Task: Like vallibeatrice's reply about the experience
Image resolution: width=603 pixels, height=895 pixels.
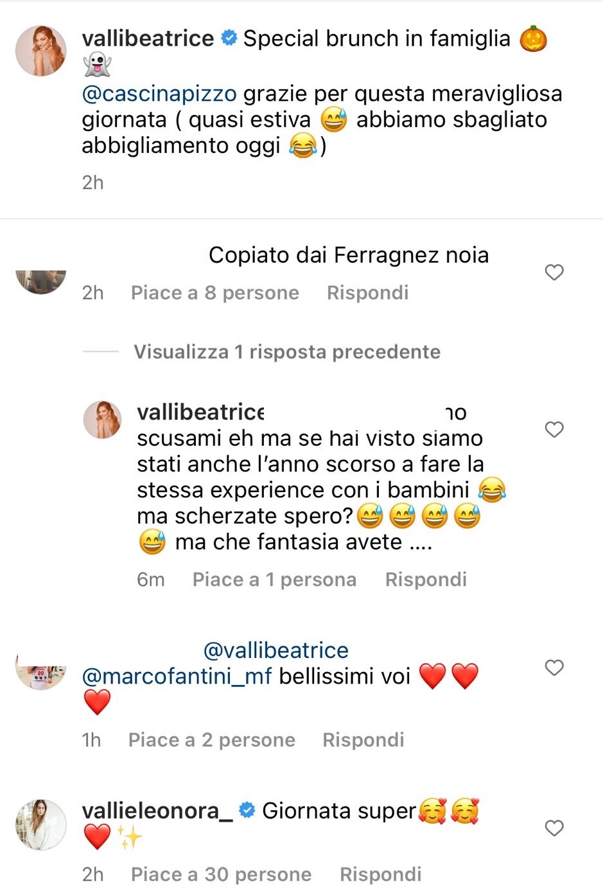Action: (x=554, y=429)
